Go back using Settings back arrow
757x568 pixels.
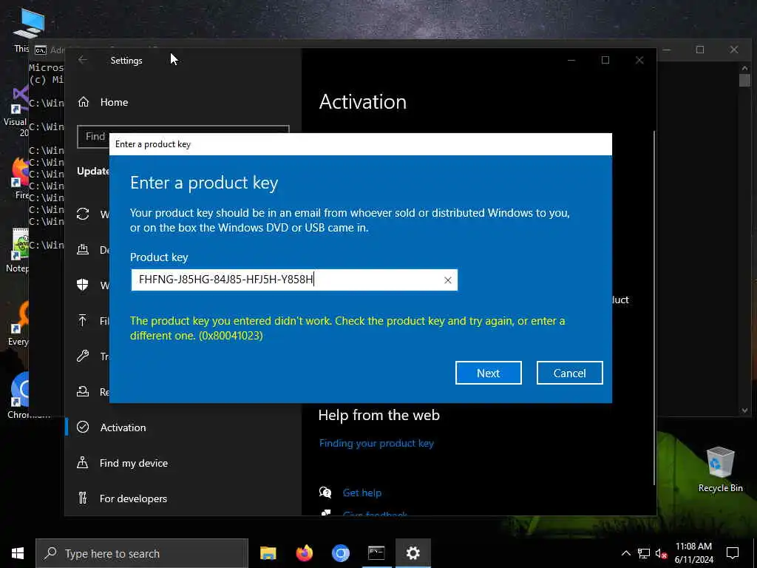(83, 60)
